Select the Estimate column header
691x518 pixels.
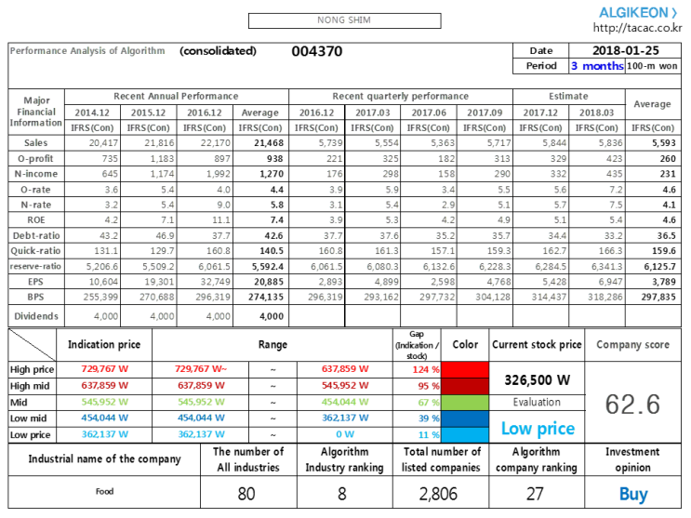pos(568,96)
